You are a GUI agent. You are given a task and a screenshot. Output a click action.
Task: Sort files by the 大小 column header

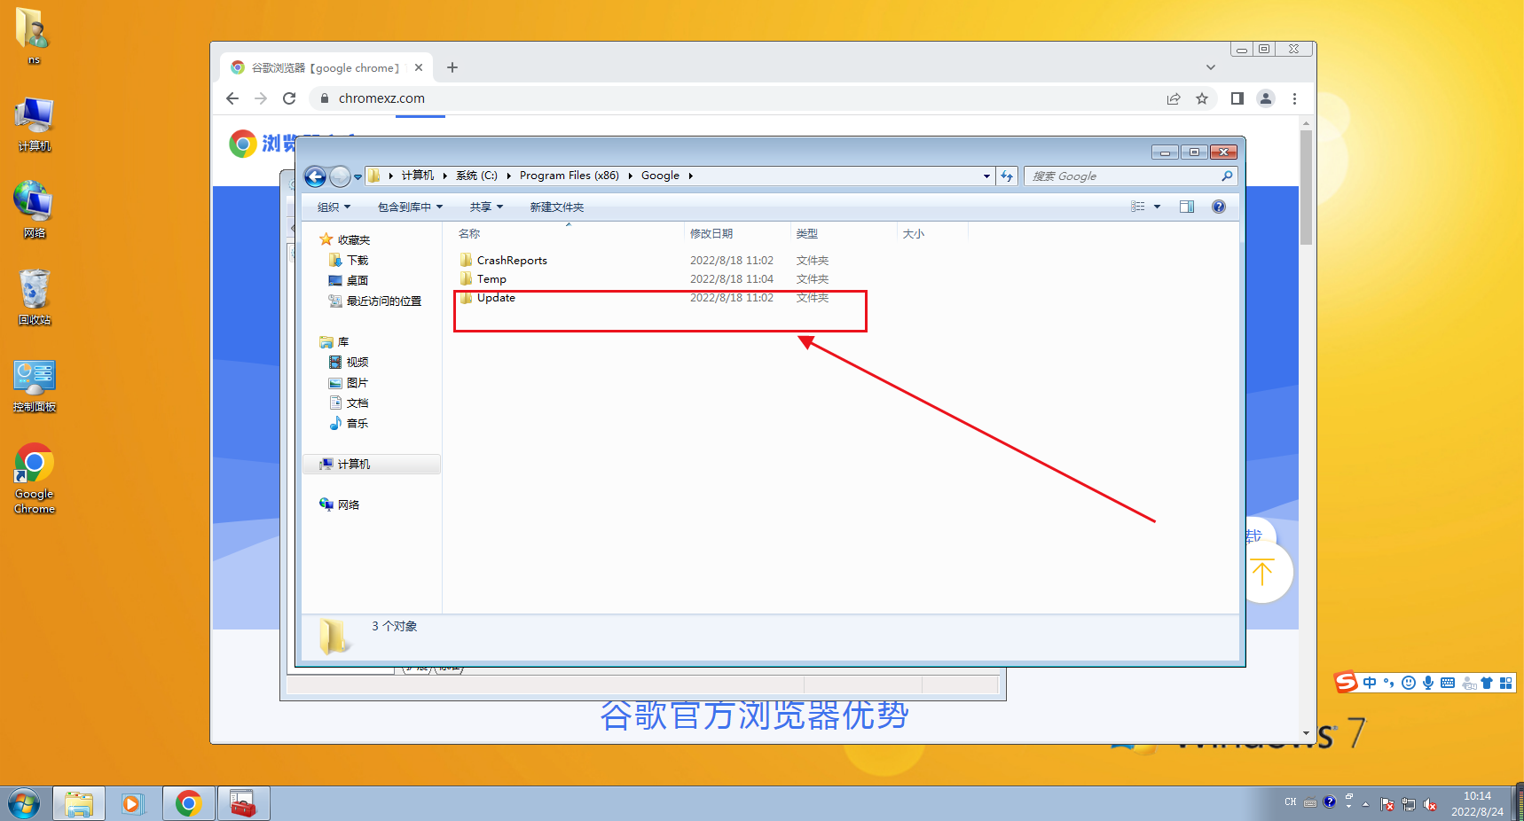[x=932, y=234]
